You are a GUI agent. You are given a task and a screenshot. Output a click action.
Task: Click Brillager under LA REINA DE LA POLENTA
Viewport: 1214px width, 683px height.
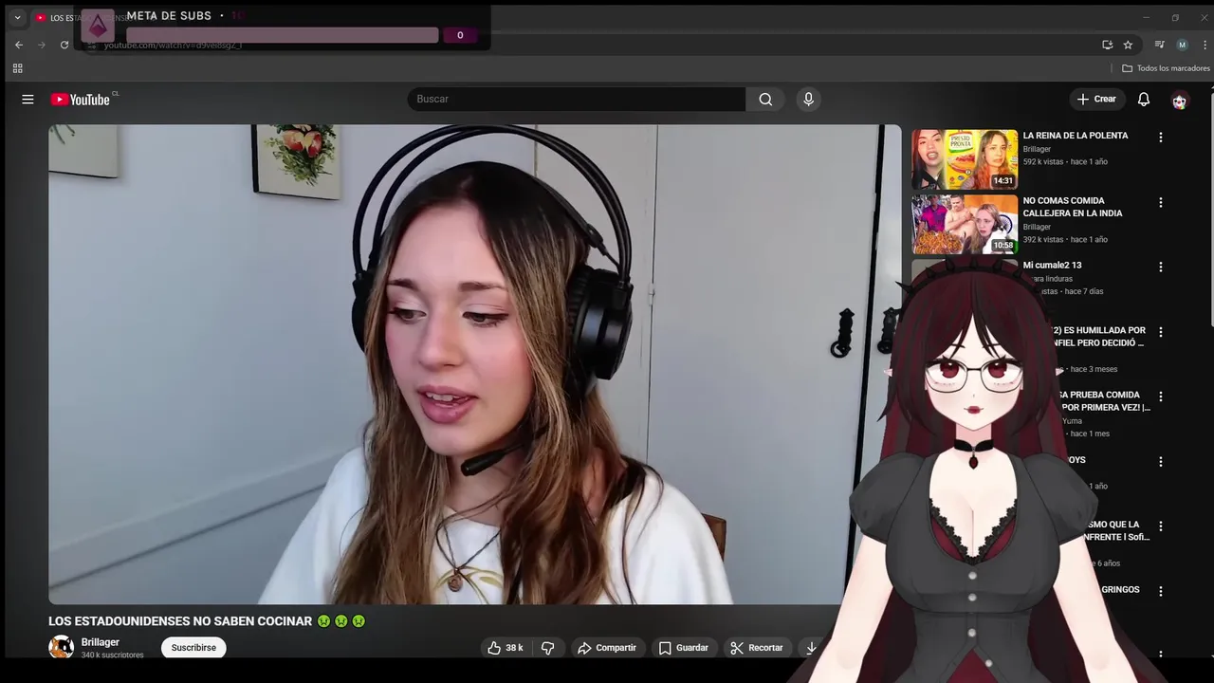click(1037, 149)
